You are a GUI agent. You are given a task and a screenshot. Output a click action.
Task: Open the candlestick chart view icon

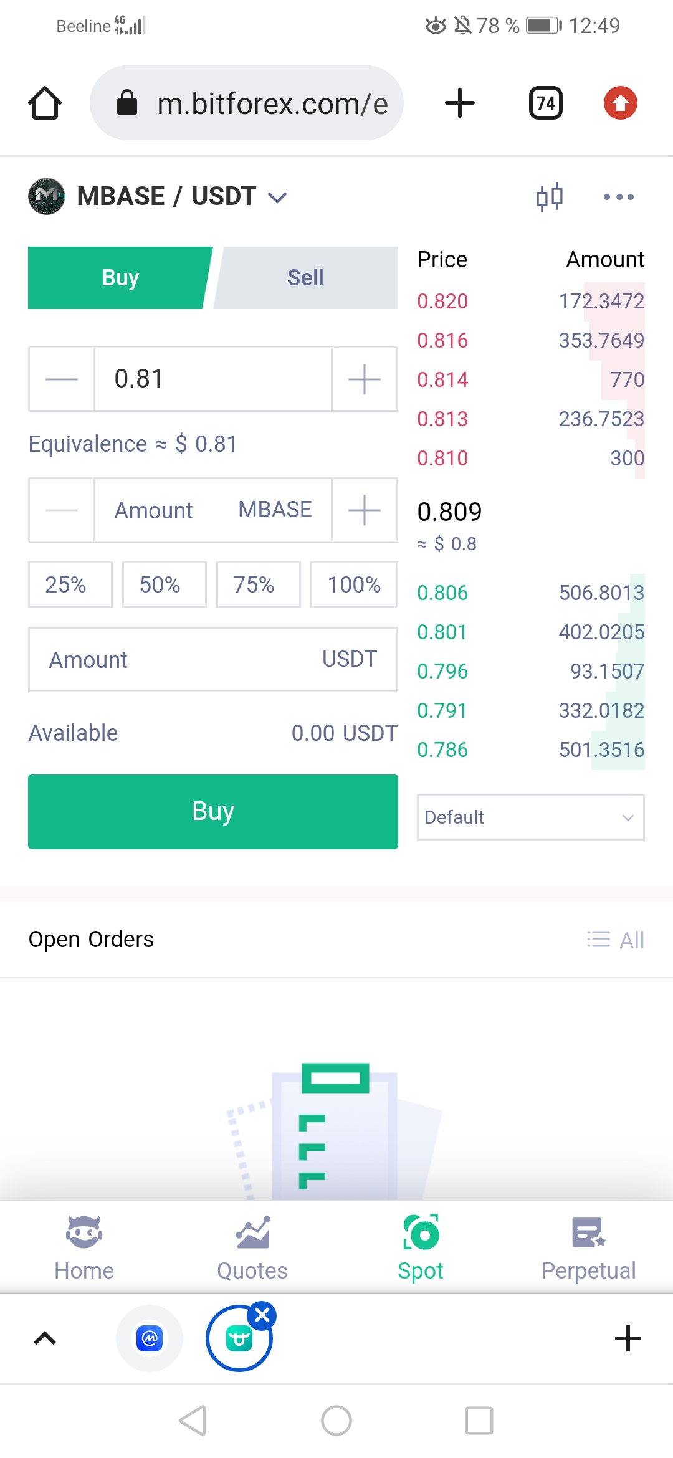[x=550, y=197]
